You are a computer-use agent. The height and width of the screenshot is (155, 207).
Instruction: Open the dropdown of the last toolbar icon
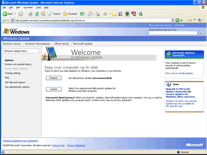tap(203, 20)
